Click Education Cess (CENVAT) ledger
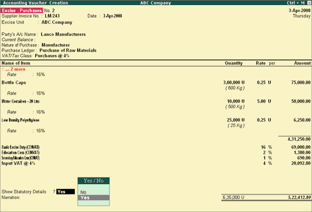This screenshot has height=212, width=312. (x=20, y=152)
